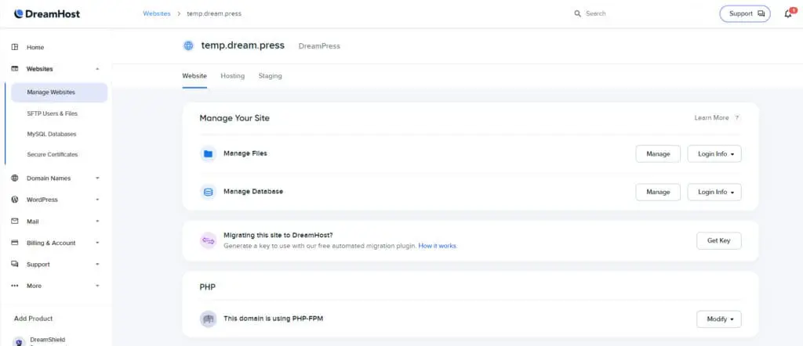Click 'Migrating this site to DreamHost?' heading
The image size is (803, 346).
(278, 235)
